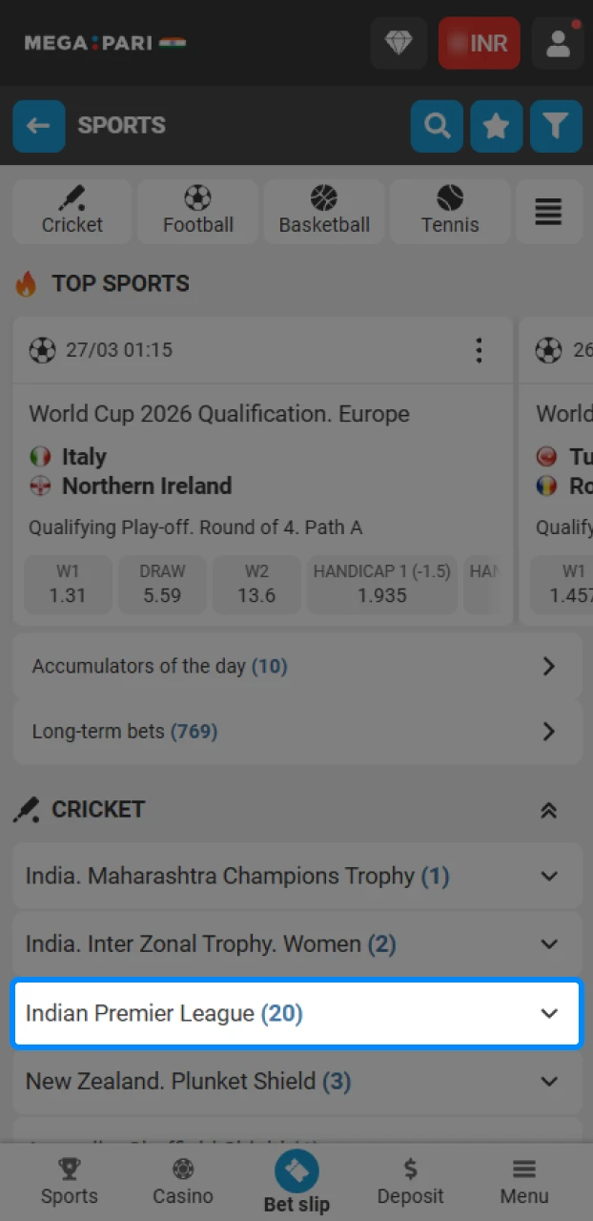Open the filter icon
The image size is (593, 1221).
point(555,126)
